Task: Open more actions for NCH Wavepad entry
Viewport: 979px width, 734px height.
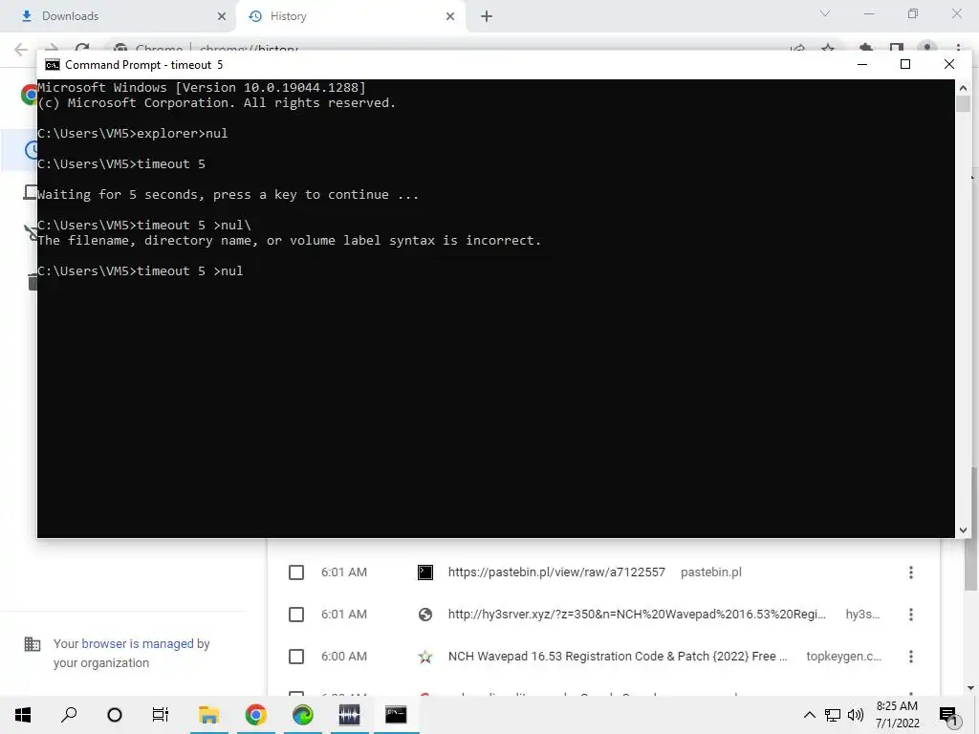Action: pyautogui.click(x=911, y=657)
